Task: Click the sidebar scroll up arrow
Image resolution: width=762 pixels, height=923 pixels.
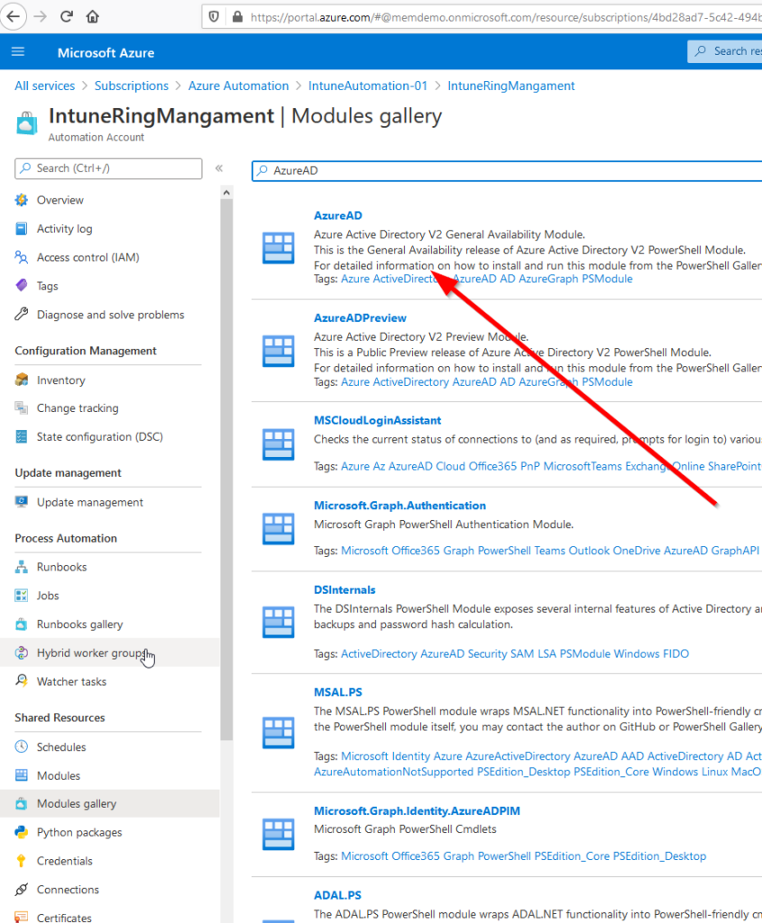Action: coord(226,193)
